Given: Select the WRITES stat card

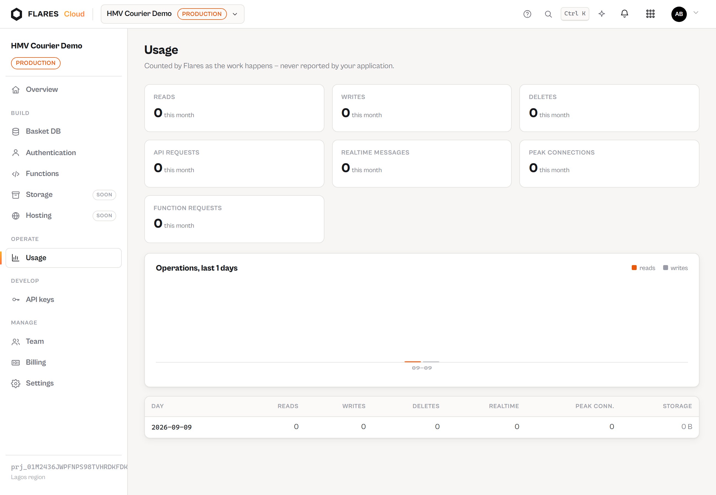Looking at the screenshot, I should (x=422, y=108).
